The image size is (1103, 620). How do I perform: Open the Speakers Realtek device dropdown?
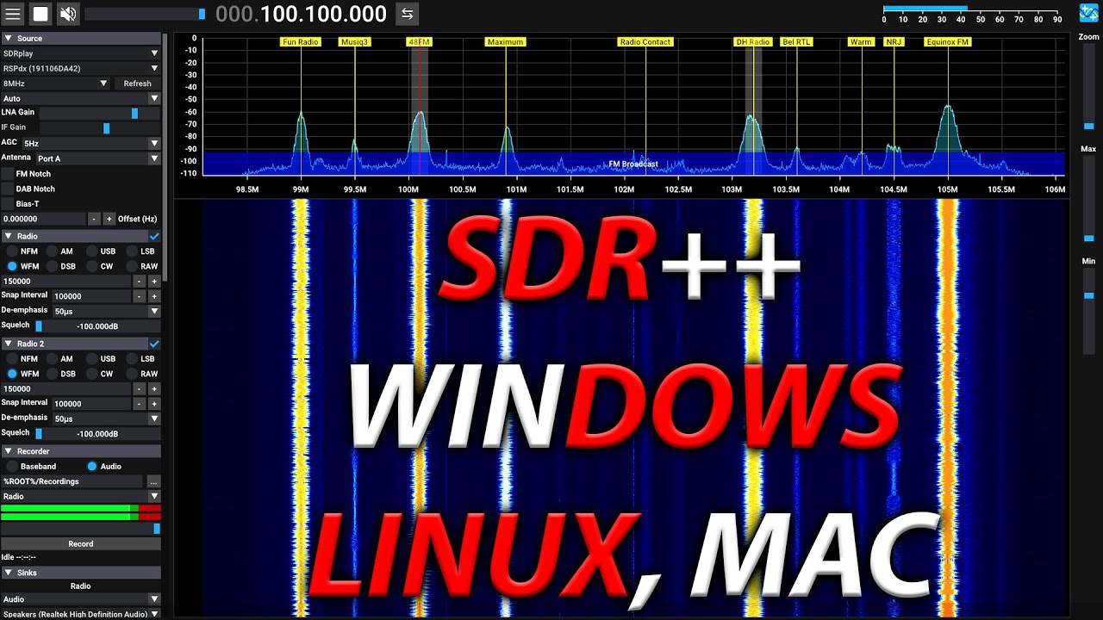(81, 614)
